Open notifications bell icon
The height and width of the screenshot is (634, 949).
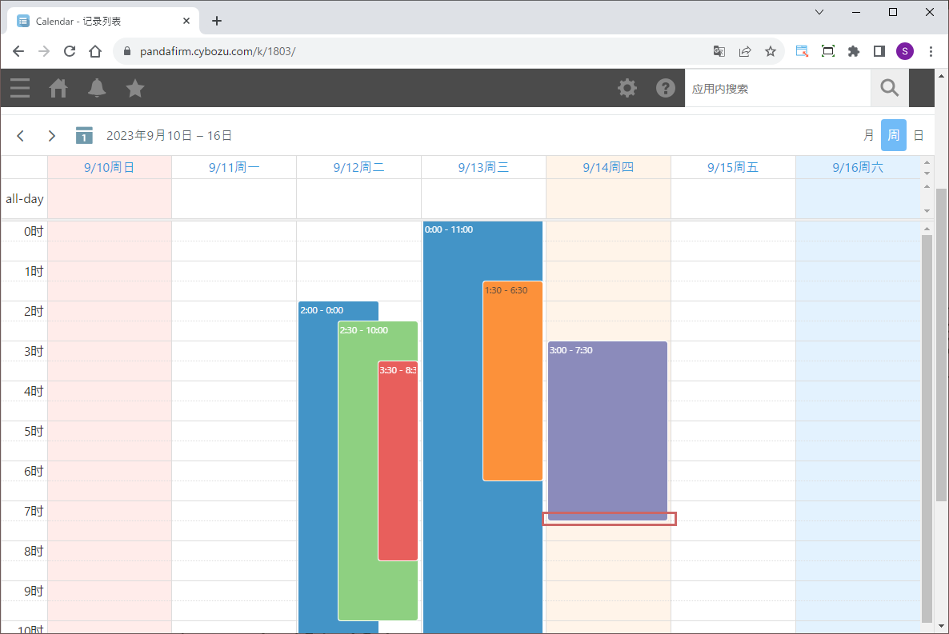click(97, 88)
